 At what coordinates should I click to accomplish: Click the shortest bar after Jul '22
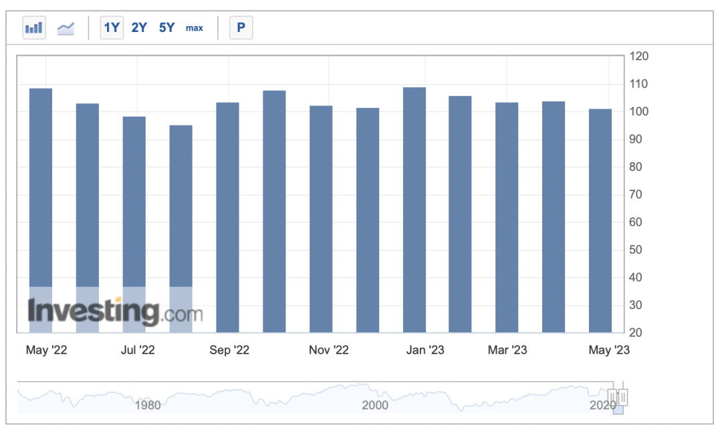point(180,228)
